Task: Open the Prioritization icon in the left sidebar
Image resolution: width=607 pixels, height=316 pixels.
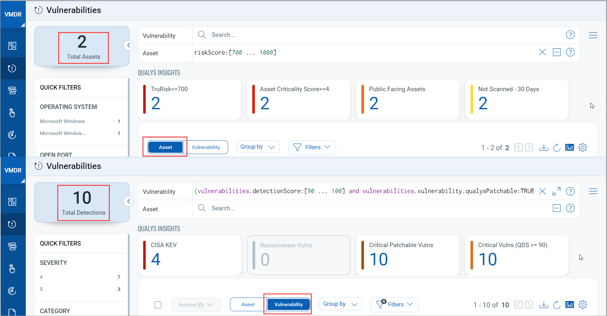Action: pos(13,91)
